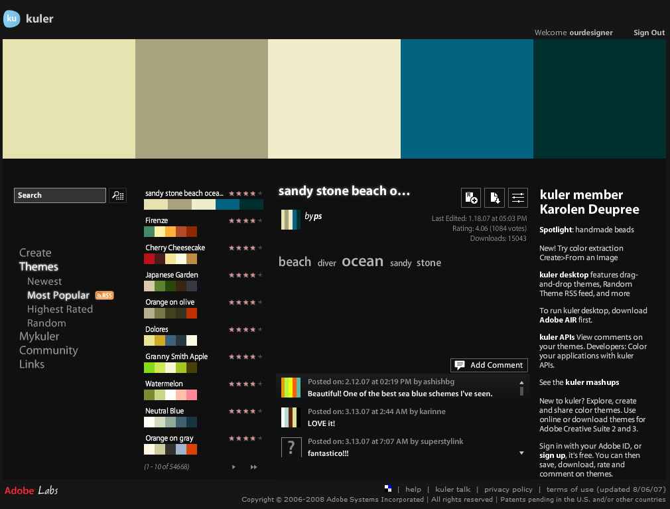Subscribe via the RSS badge

[x=104, y=295]
